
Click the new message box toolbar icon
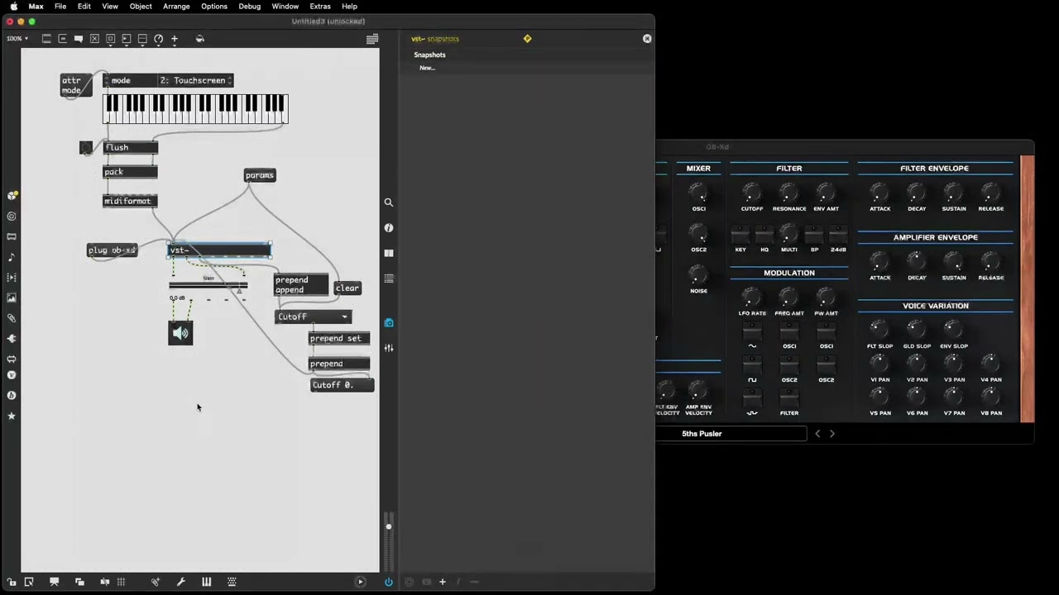pos(62,39)
